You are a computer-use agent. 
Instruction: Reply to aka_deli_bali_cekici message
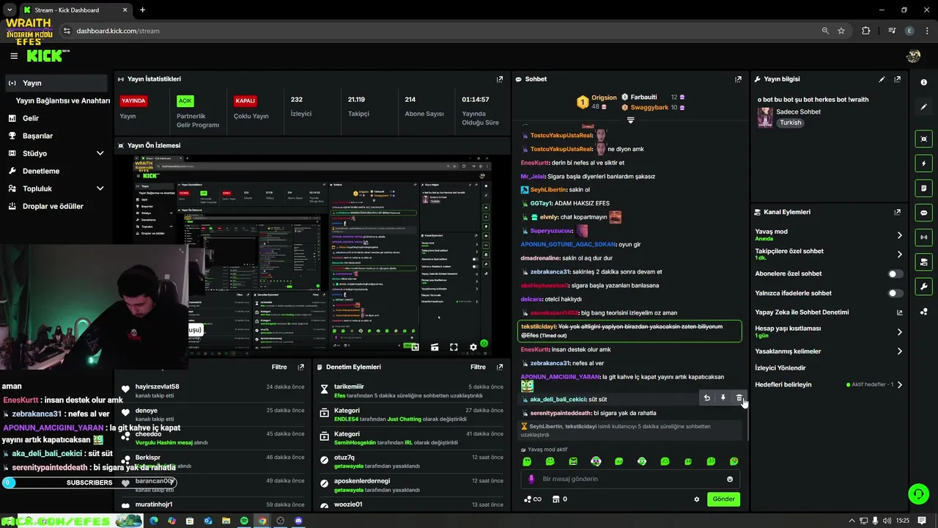706,398
